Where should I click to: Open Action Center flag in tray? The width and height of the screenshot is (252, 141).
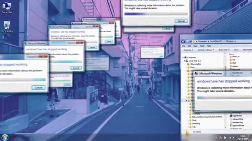(220, 137)
